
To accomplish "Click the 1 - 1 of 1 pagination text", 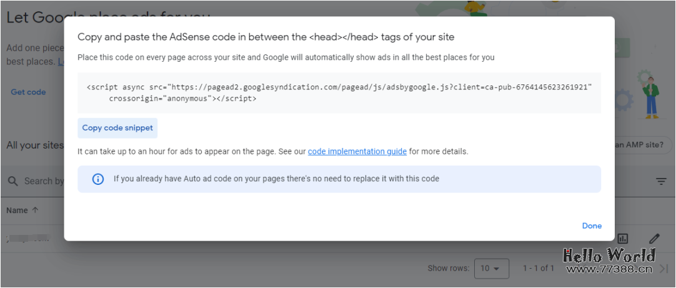I will pyautogui.click(x=539, y=269).
